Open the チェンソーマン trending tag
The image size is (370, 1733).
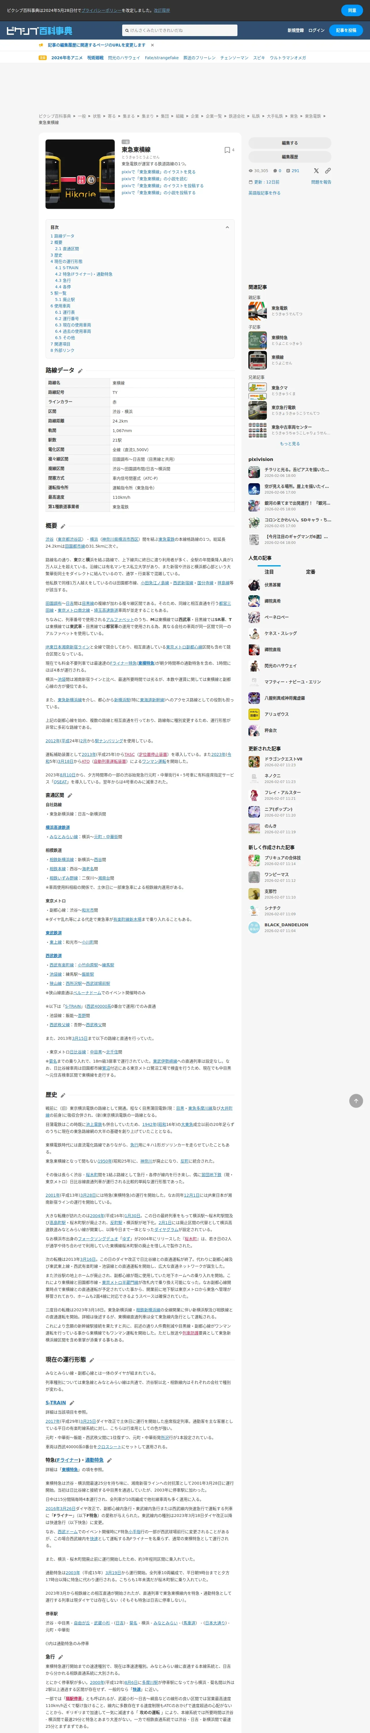pos(234,58)
